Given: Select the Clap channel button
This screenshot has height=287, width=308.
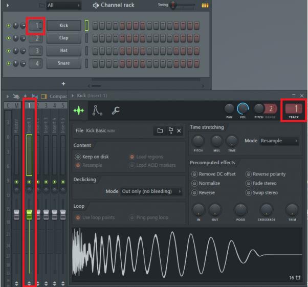Looking at the screenshot, I should pyautogui.click(x=63, y=38).
